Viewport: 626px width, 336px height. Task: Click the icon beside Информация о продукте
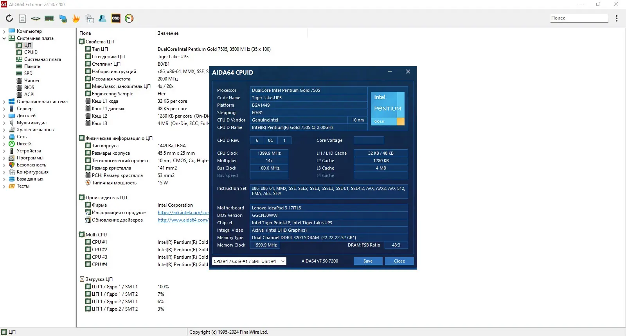point(88,213)
